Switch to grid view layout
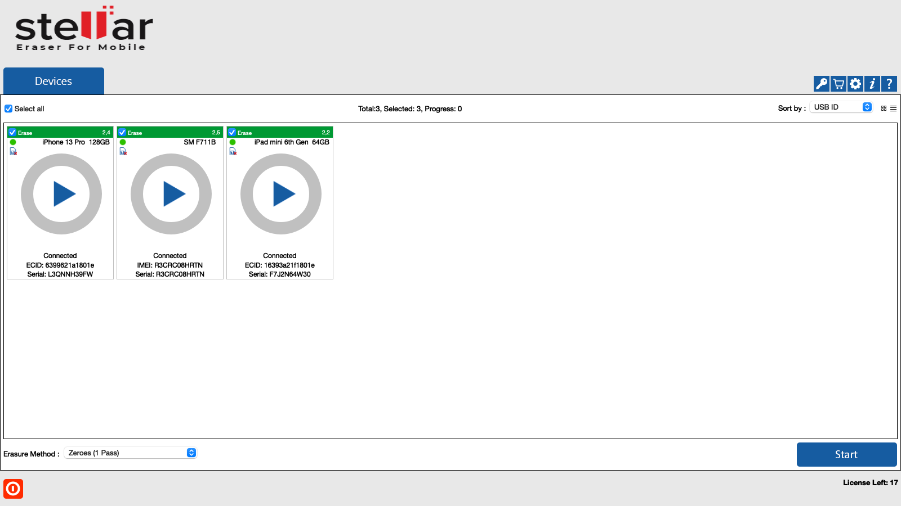901x506 pixels. (x=884, y=109)
